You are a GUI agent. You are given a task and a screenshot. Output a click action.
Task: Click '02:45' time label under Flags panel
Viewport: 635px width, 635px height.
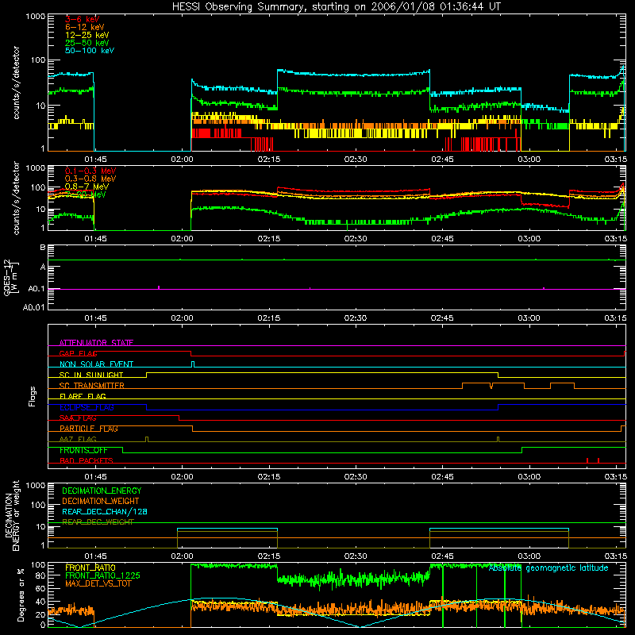(442, 477)
